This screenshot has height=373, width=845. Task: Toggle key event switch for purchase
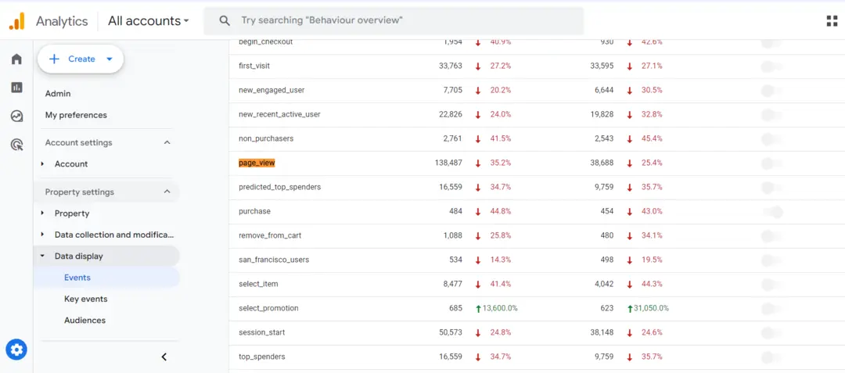(771, 212)
